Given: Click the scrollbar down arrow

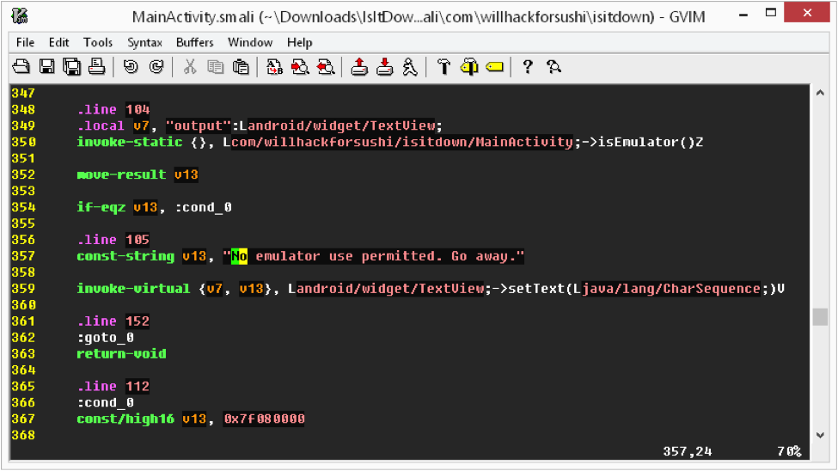Looking at the screenshot, I should tap(820, 435).
